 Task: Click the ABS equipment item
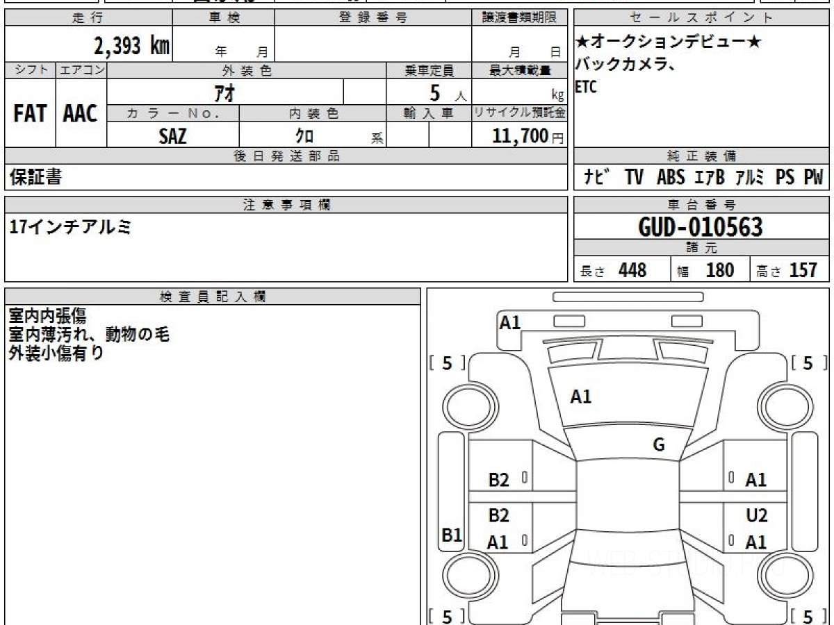671,178
